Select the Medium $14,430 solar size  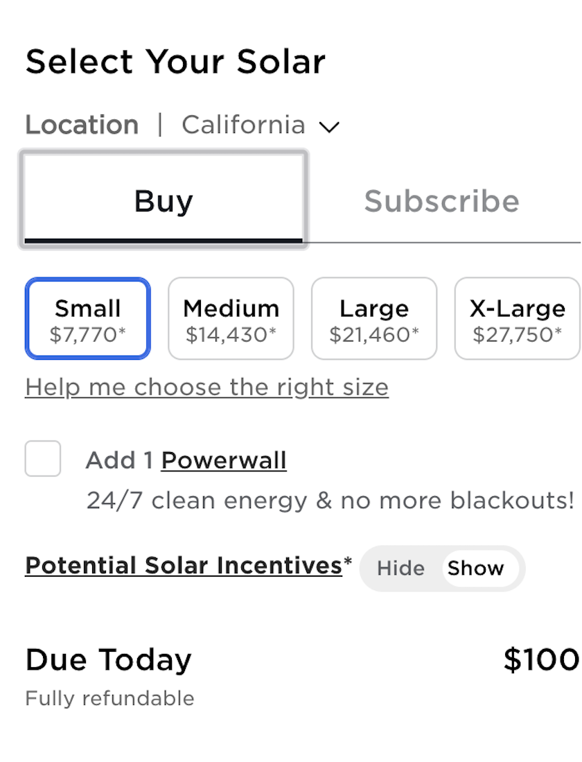coord(231,318)
